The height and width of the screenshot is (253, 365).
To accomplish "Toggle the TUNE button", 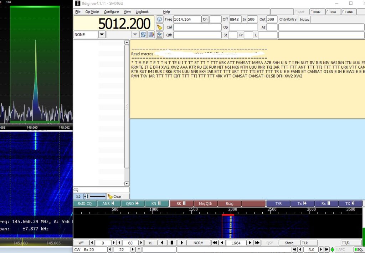I will click(349, 12).
